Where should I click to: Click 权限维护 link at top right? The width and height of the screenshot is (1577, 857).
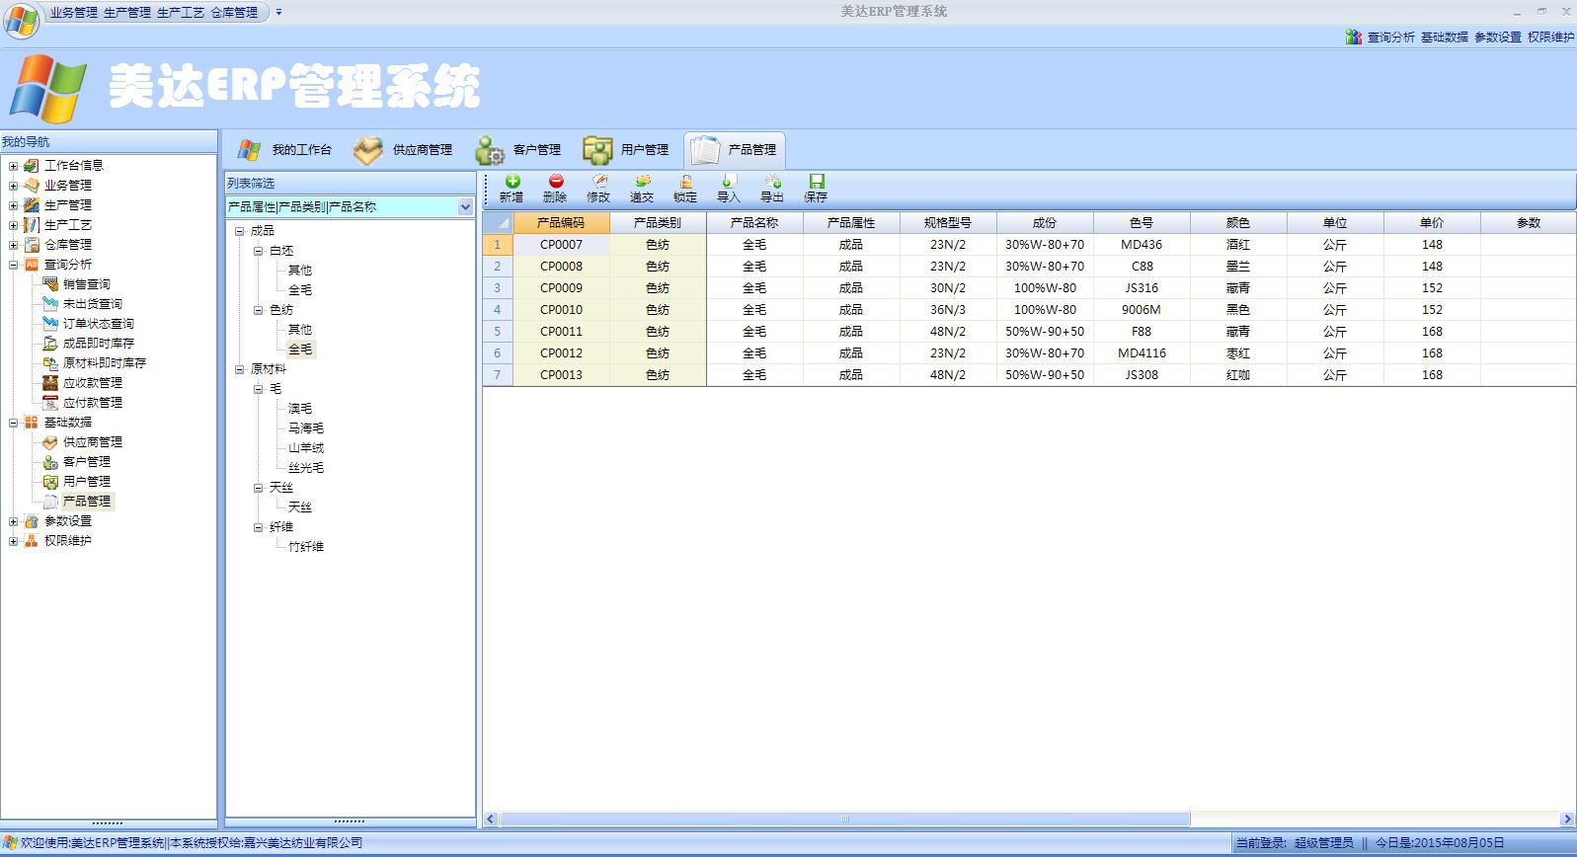(x=1550, y=38)
